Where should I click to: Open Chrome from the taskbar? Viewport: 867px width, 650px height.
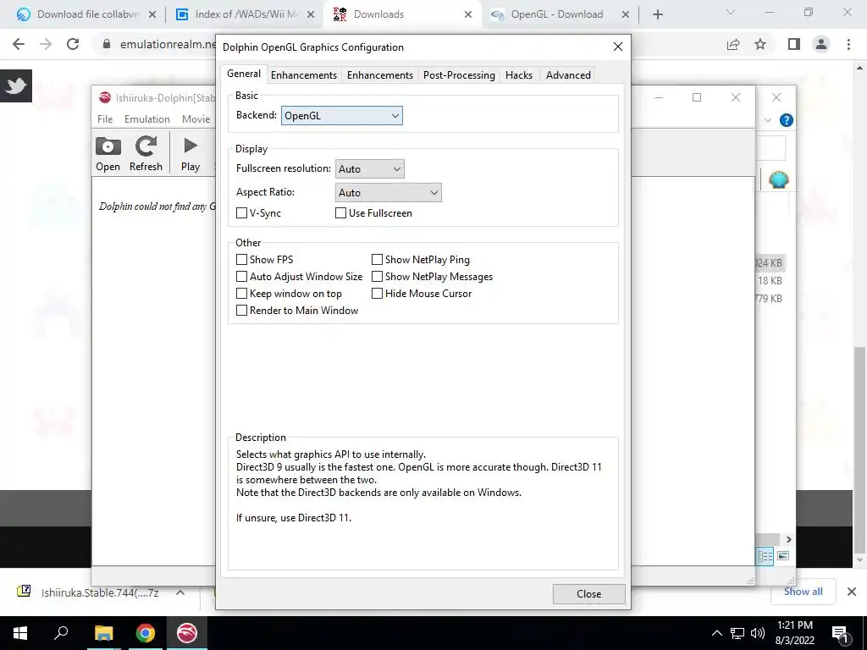tap(146, 633)
